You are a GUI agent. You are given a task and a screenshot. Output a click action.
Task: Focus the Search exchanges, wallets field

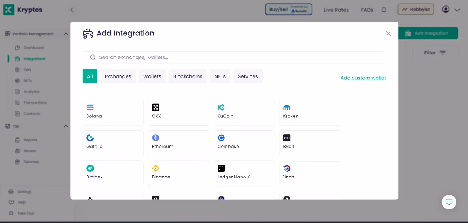coord(234,57)
